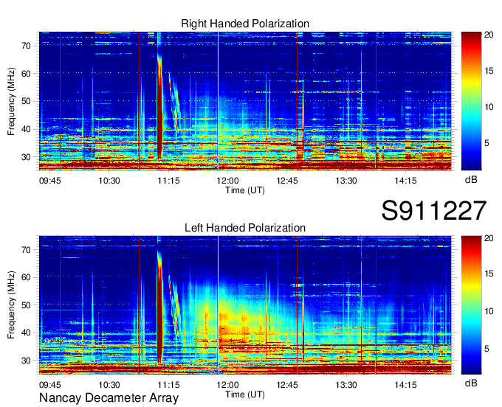Image resolution: width=502 pixels, height=407 pixels.
Task: Click the 20 tick on Right Handed color bar
Action: [x=489, y=35]
